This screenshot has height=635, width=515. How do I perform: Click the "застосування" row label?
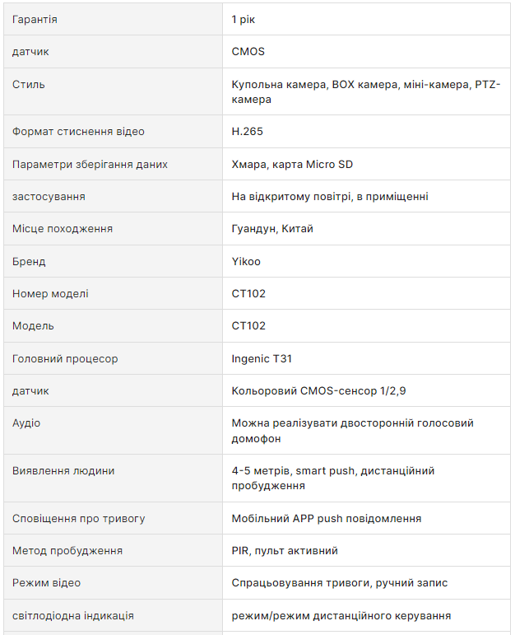point(49,197)
